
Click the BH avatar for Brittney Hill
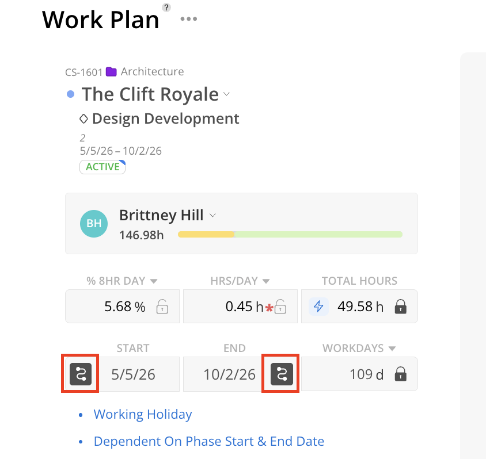pos(94,224)
